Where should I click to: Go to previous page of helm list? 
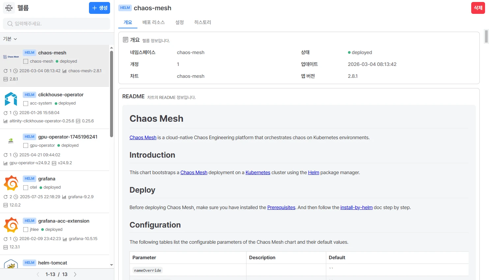pyautogui.click(x=38, y=274)
